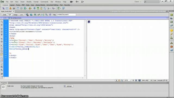174x98 pixels.
Task: Select the Zoom tool magnifier in status bar
Action: (x=122, y=80)
